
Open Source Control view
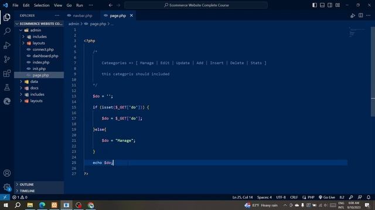pyautogui.click(x=7, y=60)
